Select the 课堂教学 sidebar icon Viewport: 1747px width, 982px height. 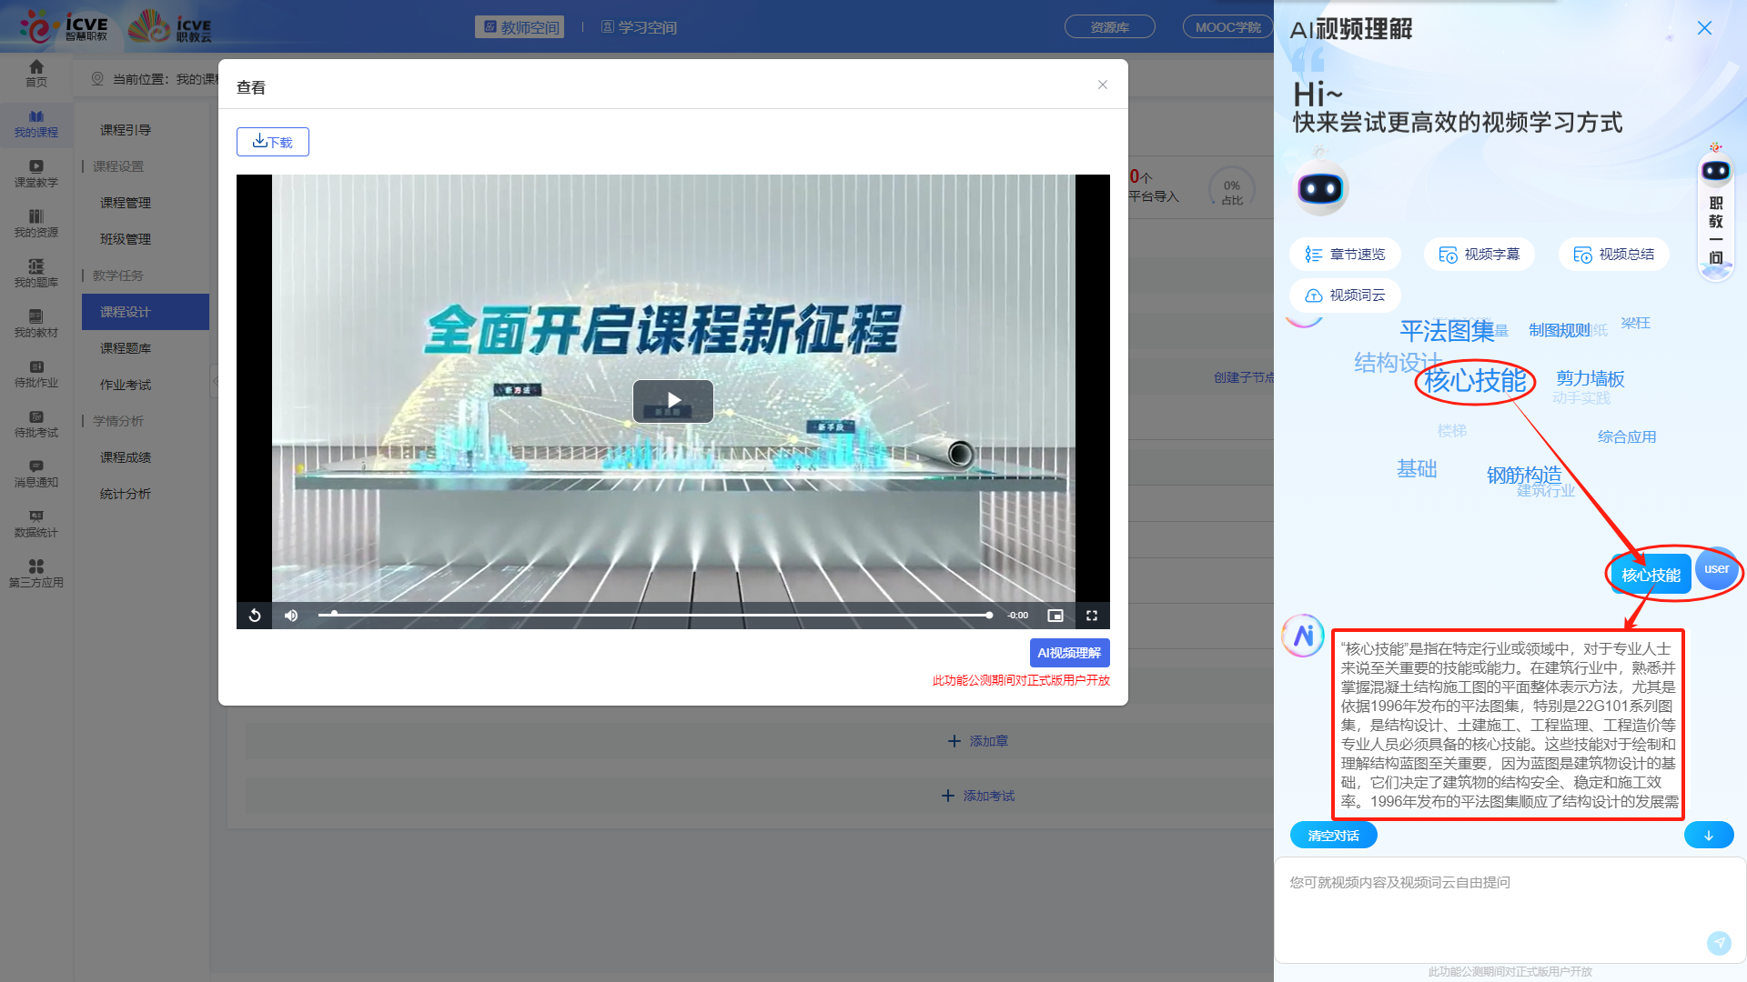(36, 173)
